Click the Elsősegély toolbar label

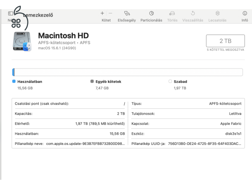coord(127,20)
